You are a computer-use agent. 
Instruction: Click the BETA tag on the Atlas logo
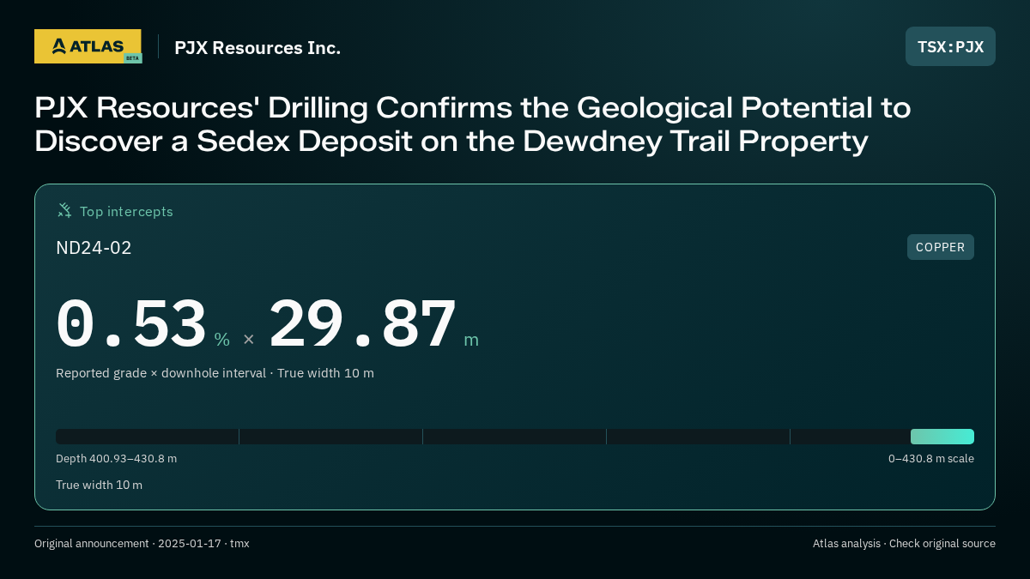(x=132, y=58)
